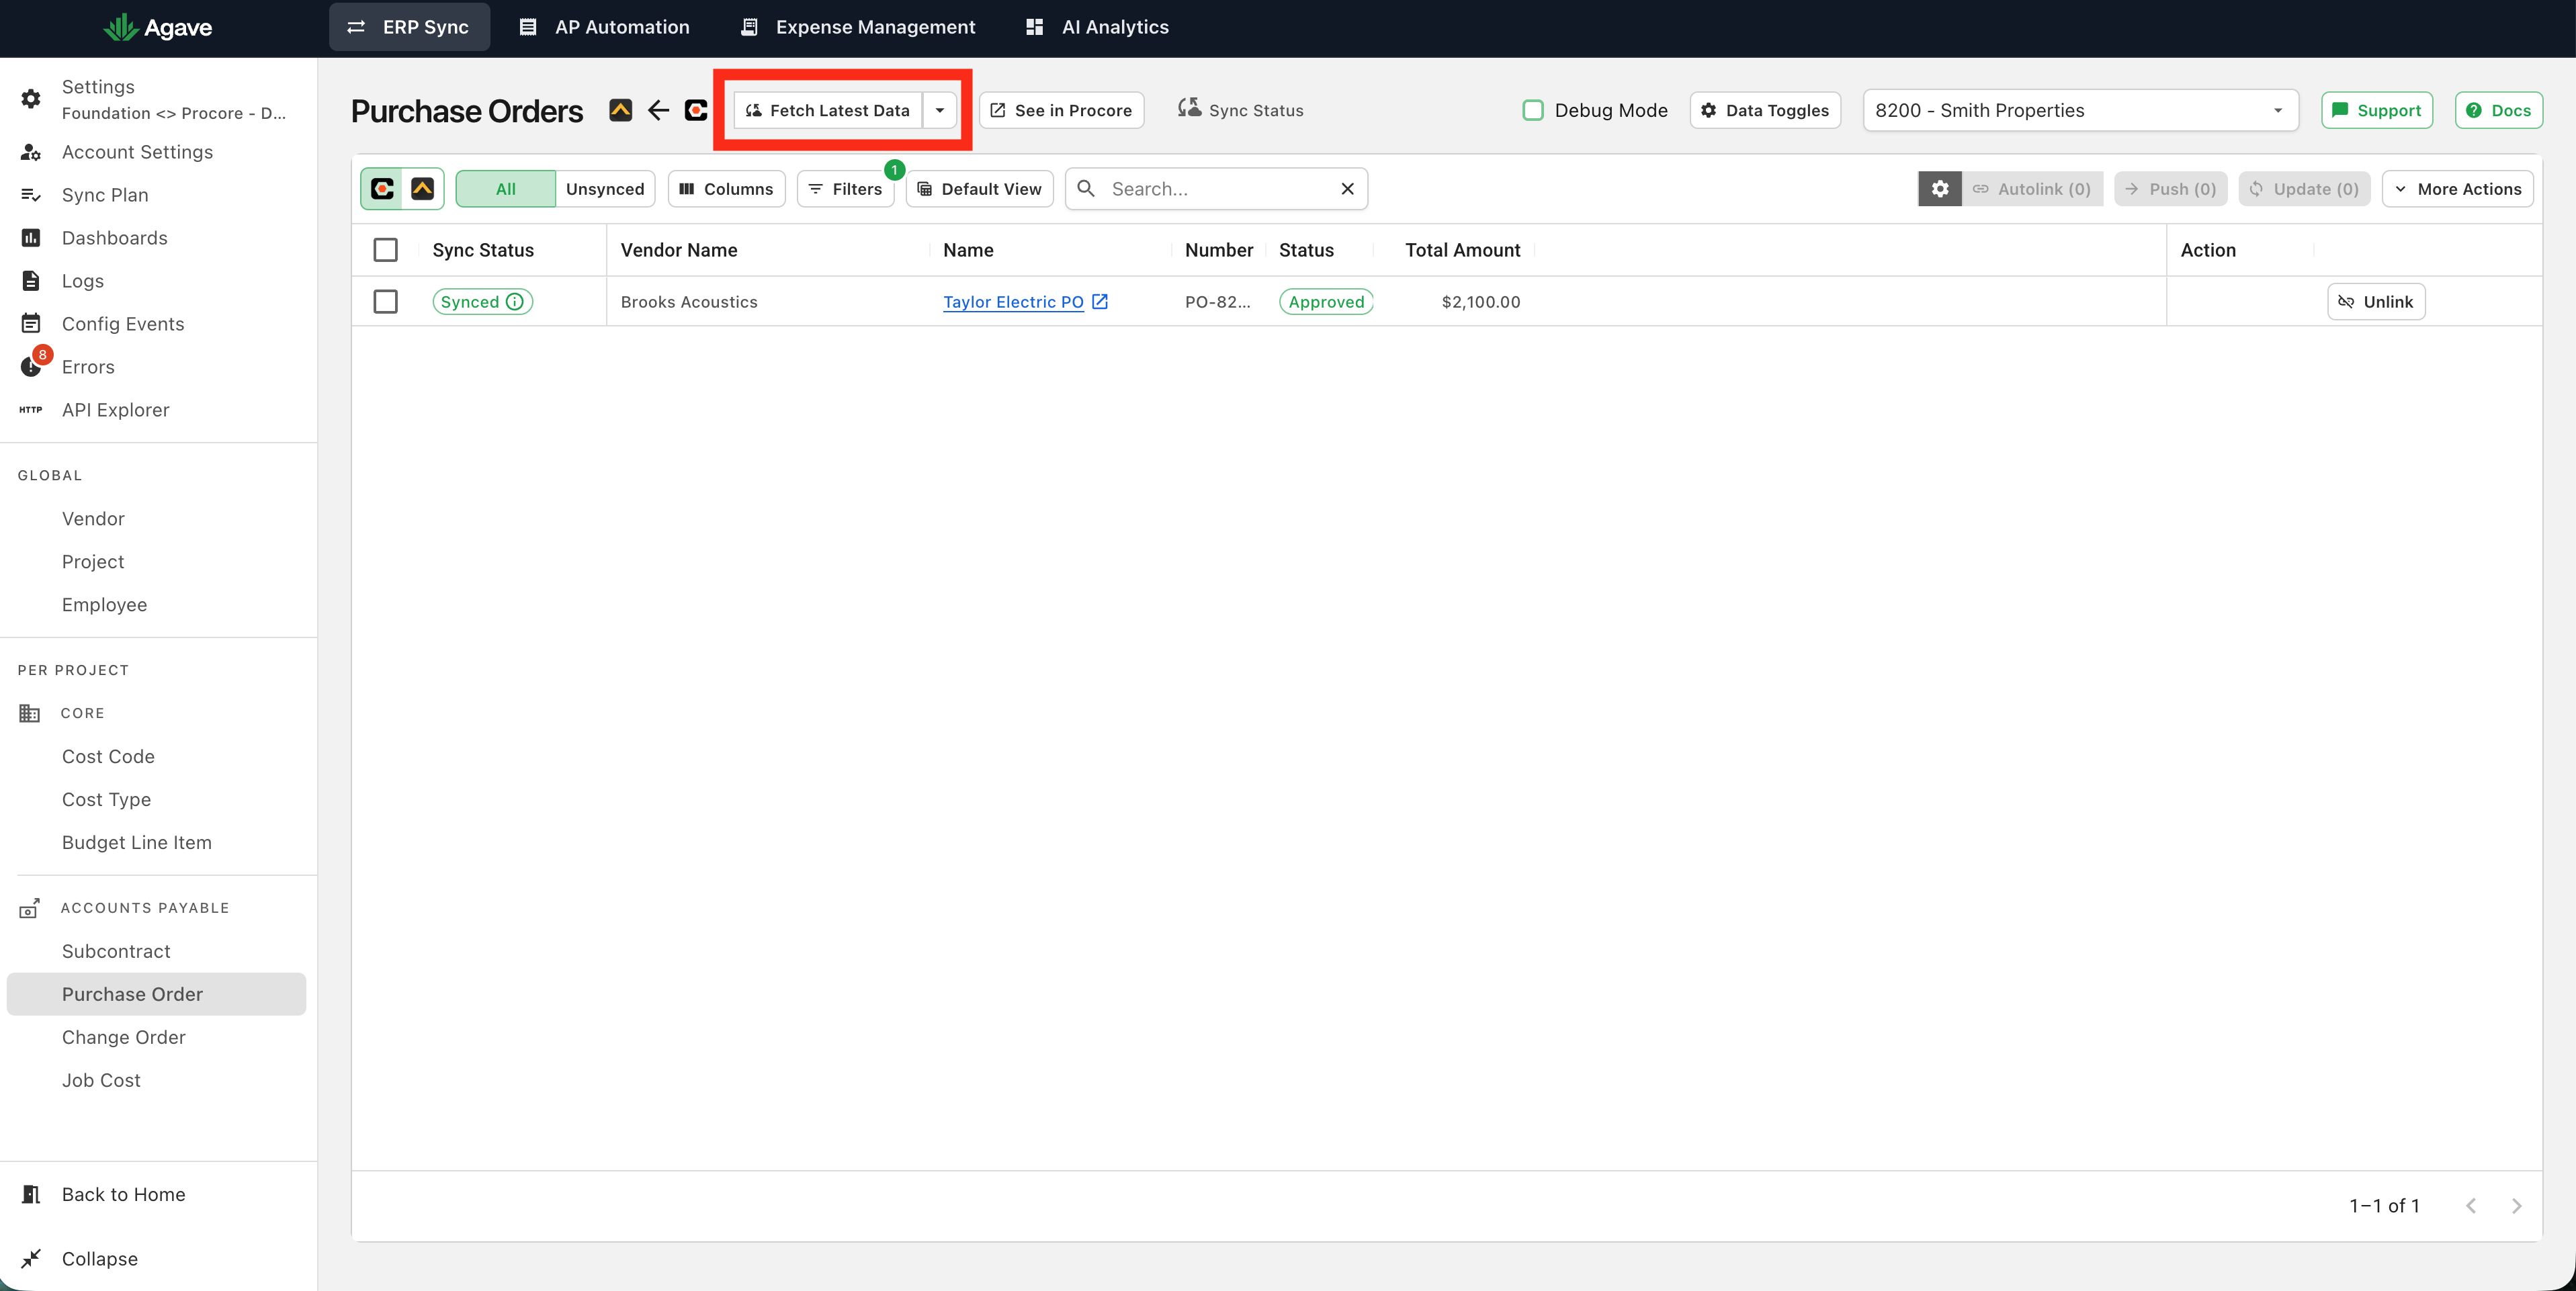Select Purchase Order in sidebar
Screen dimensions: 2576x1291
point(156,995)
